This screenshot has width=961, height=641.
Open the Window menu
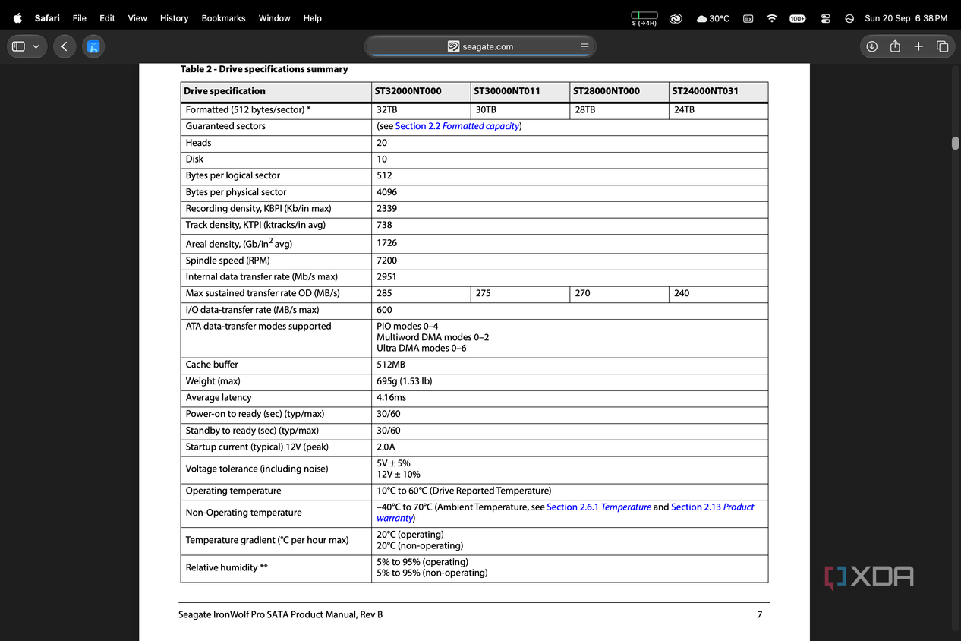click(274, 18)
